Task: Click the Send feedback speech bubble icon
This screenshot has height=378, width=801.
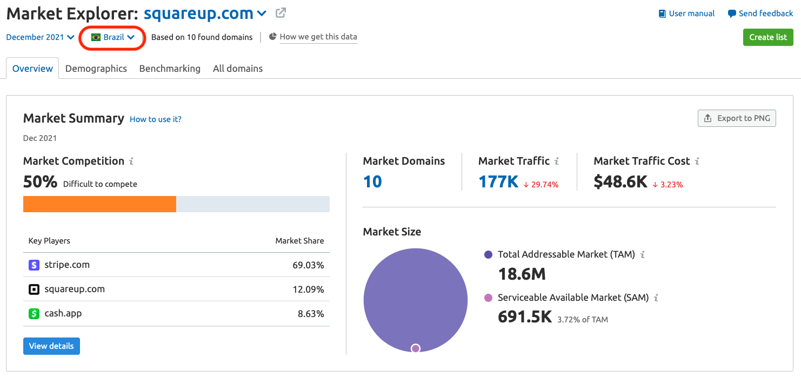Action: [x=732, y=14]
